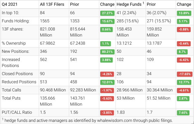This screenshot has height=124, width=194.
Task: Click the 41 (2.24%) hedge funds value
Action: 129,13
